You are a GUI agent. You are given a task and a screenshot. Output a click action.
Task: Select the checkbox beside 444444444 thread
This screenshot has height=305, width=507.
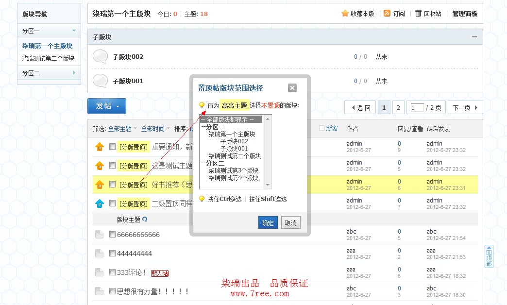pos(113,254)
